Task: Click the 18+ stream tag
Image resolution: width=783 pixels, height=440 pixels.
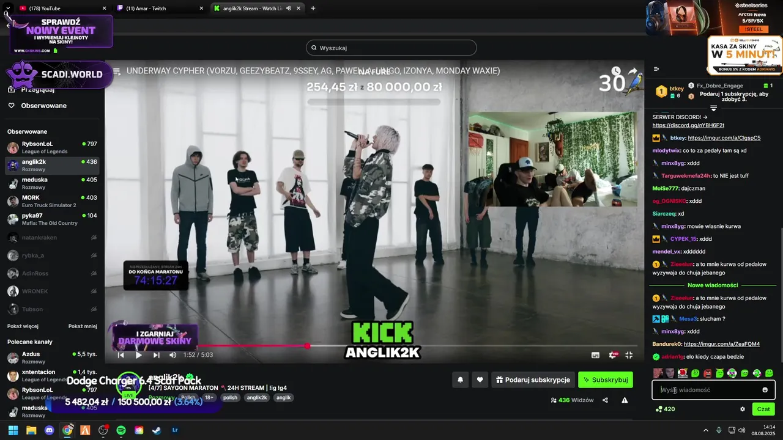Action: (209, 397)
